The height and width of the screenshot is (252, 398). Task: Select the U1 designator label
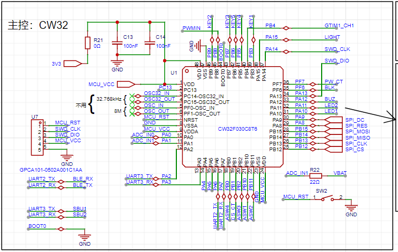click(x=174, y=73)
